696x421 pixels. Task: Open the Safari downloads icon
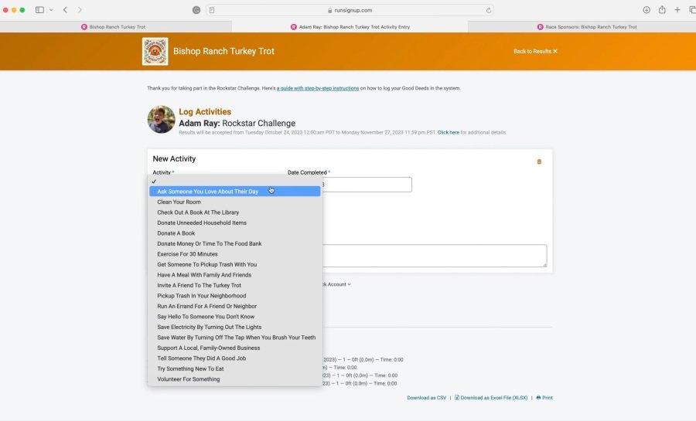point(647,10)
